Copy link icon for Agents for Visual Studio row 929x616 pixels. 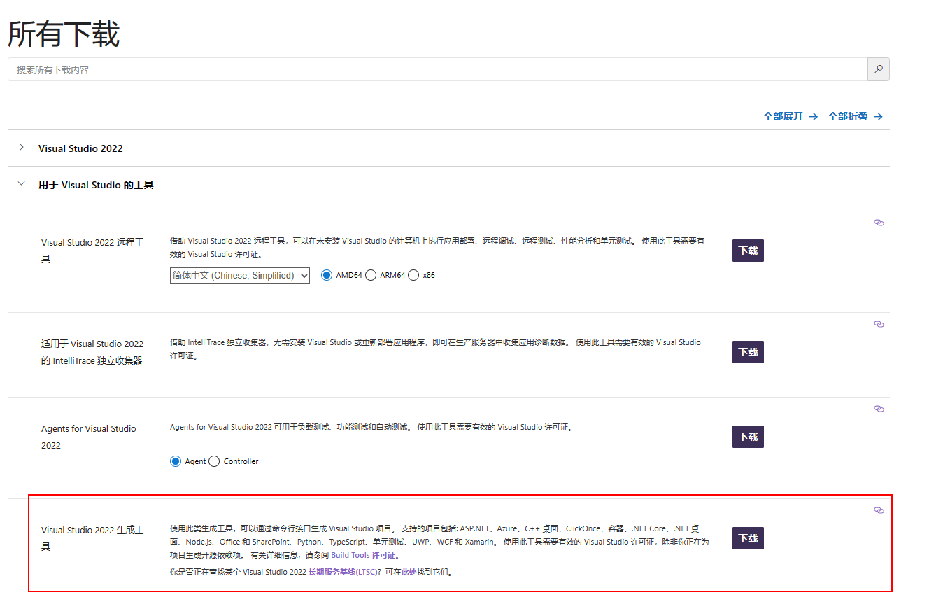coord(879,409)
